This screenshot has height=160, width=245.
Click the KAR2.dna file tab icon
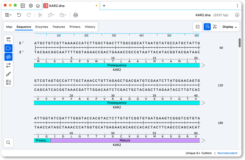[46, 6]
